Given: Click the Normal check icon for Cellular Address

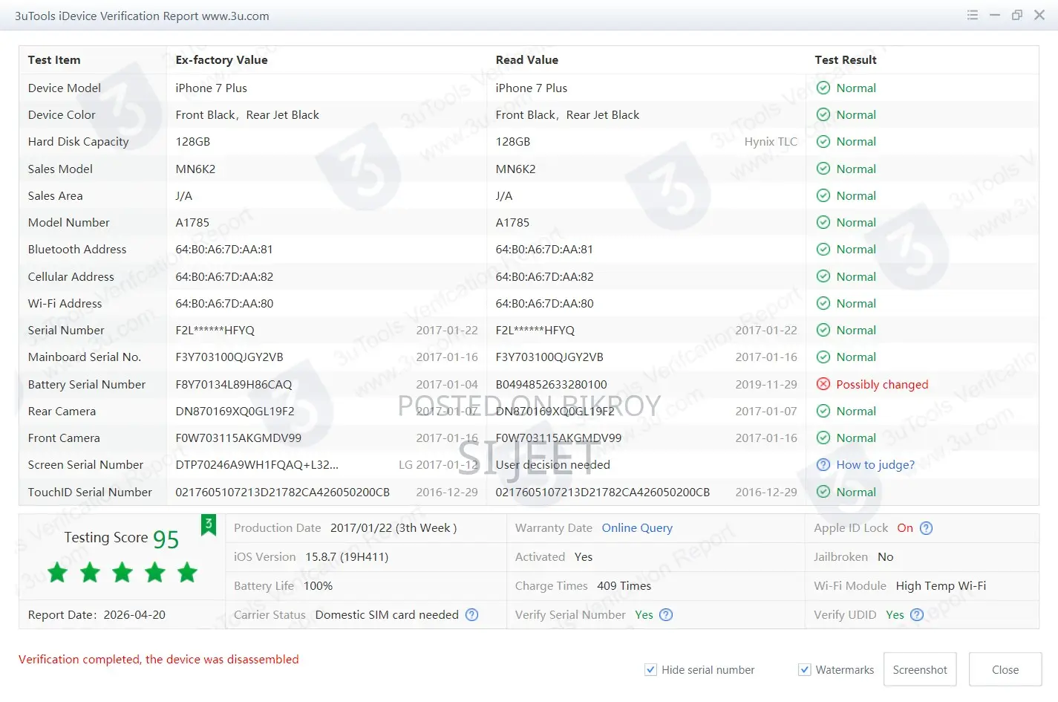Looking at the screenshot, I should (x=823, y=276).
